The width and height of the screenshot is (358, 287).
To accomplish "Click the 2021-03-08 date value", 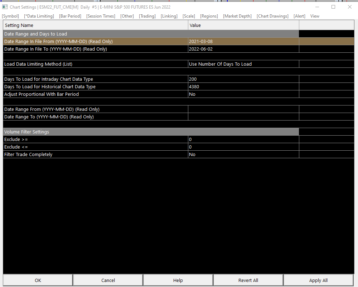I will (x=201, y=41).
